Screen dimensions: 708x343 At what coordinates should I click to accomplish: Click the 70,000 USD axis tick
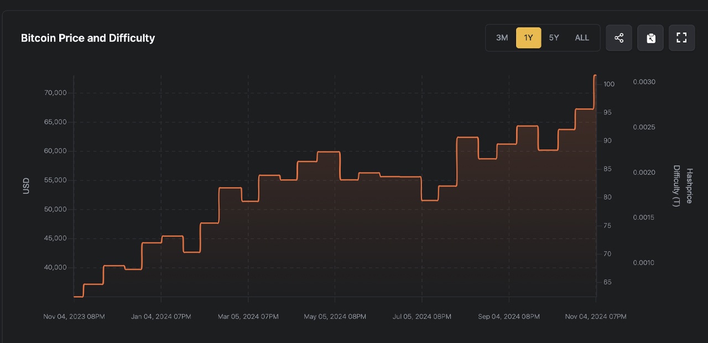(x=55, y=93)
